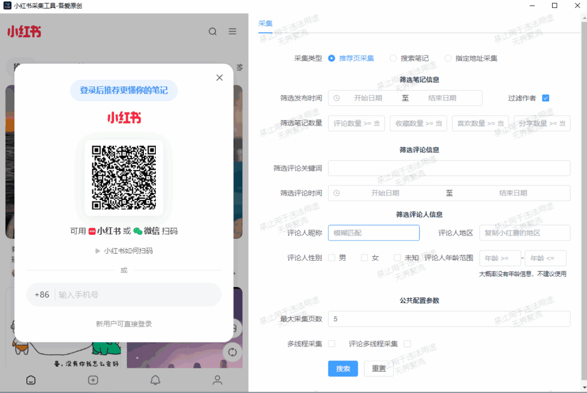
Task: Click the circular refresh button on feed
Action: click(x=232, y=352)
